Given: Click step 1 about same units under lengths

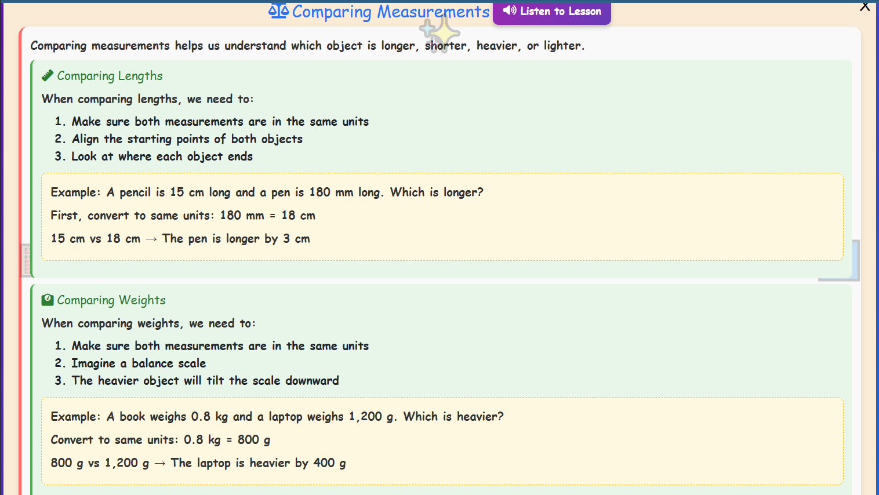Looking at the screenshot, I should (220, 121).
